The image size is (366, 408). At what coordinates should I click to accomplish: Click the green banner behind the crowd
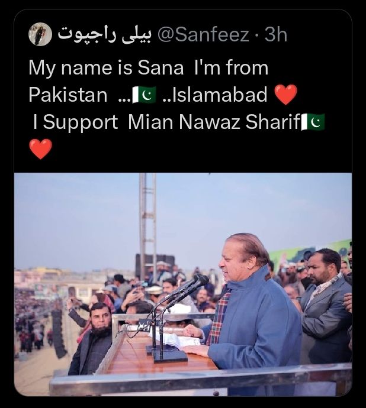[310, 252]
